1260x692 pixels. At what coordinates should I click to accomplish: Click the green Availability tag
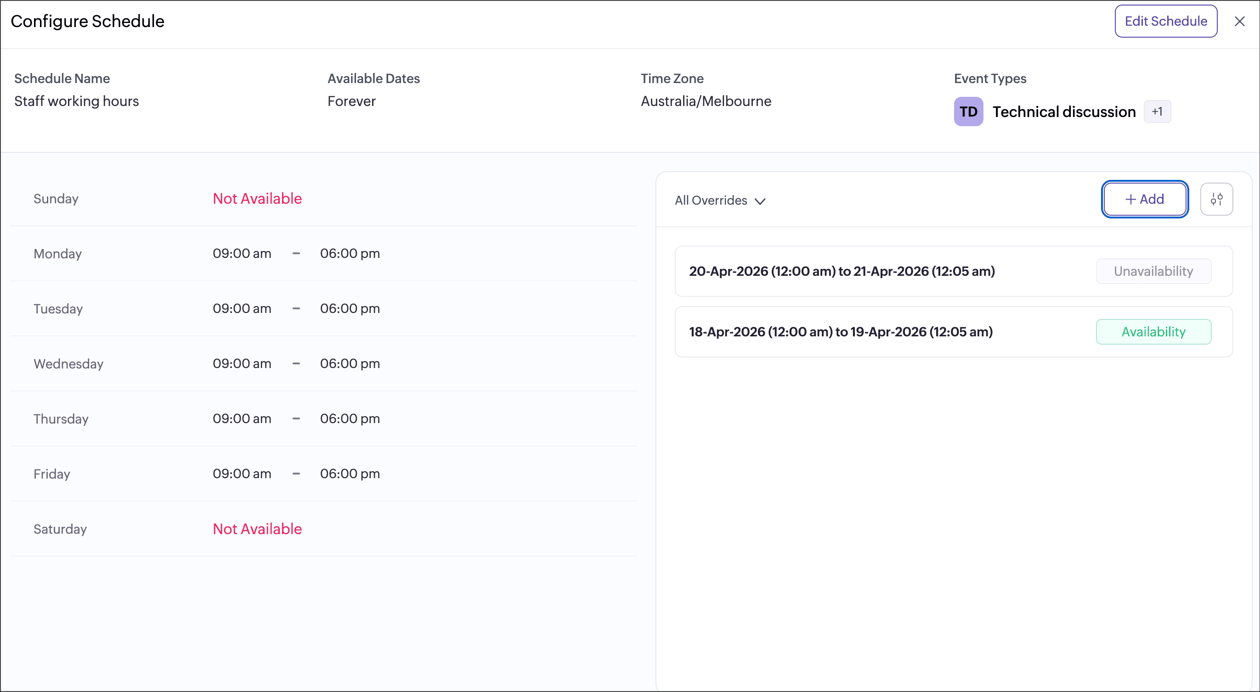tap(1153, 332)
